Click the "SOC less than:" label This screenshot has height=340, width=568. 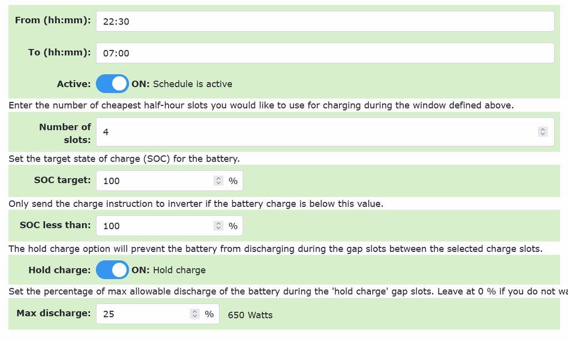coord(55,225)
